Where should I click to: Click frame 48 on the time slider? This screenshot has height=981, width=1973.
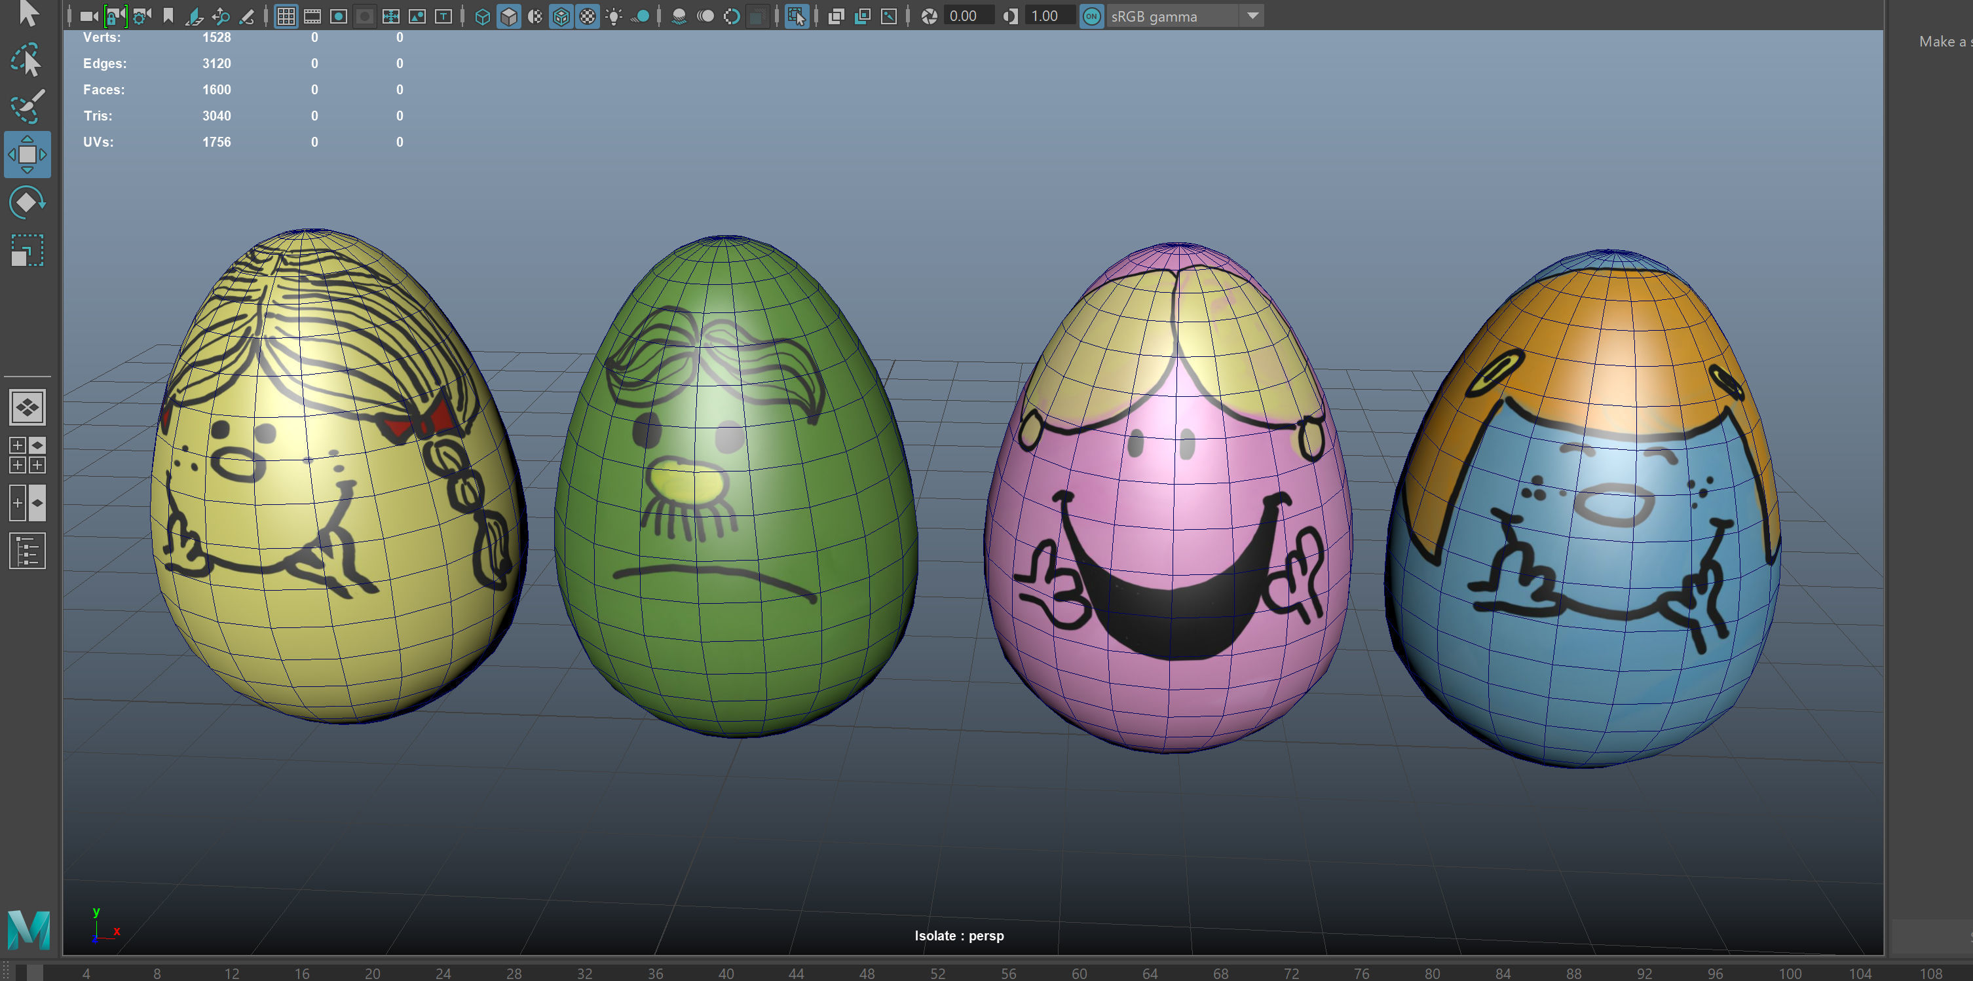coord(867,973)
